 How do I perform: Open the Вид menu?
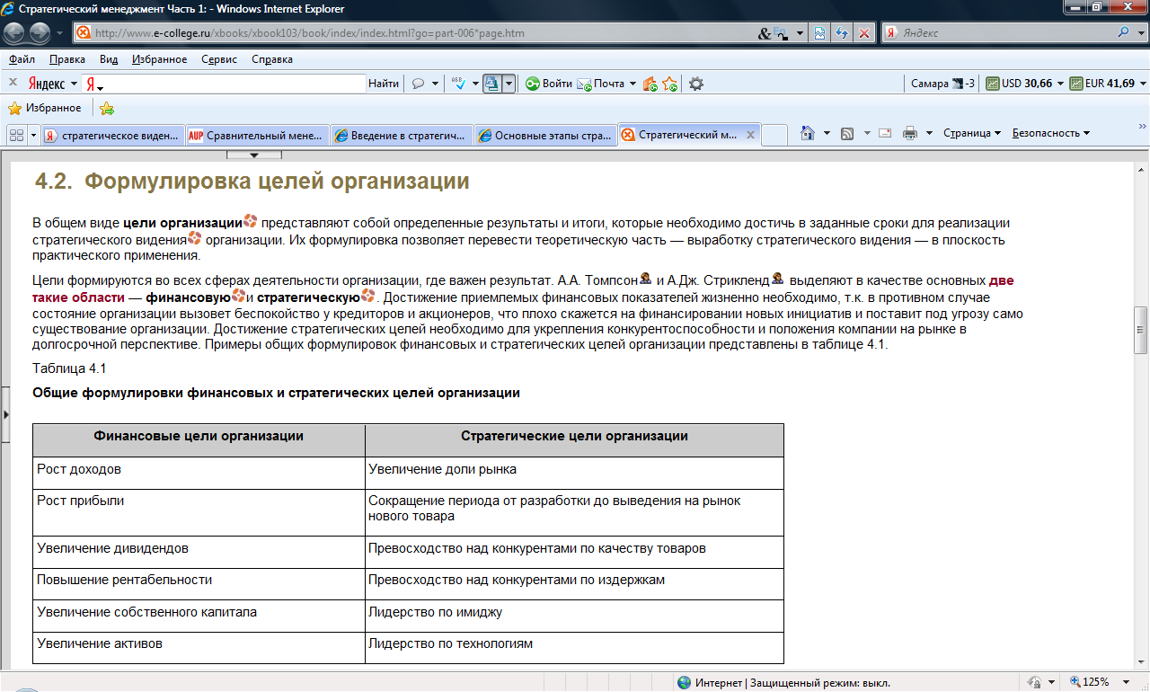coord(109,59)
